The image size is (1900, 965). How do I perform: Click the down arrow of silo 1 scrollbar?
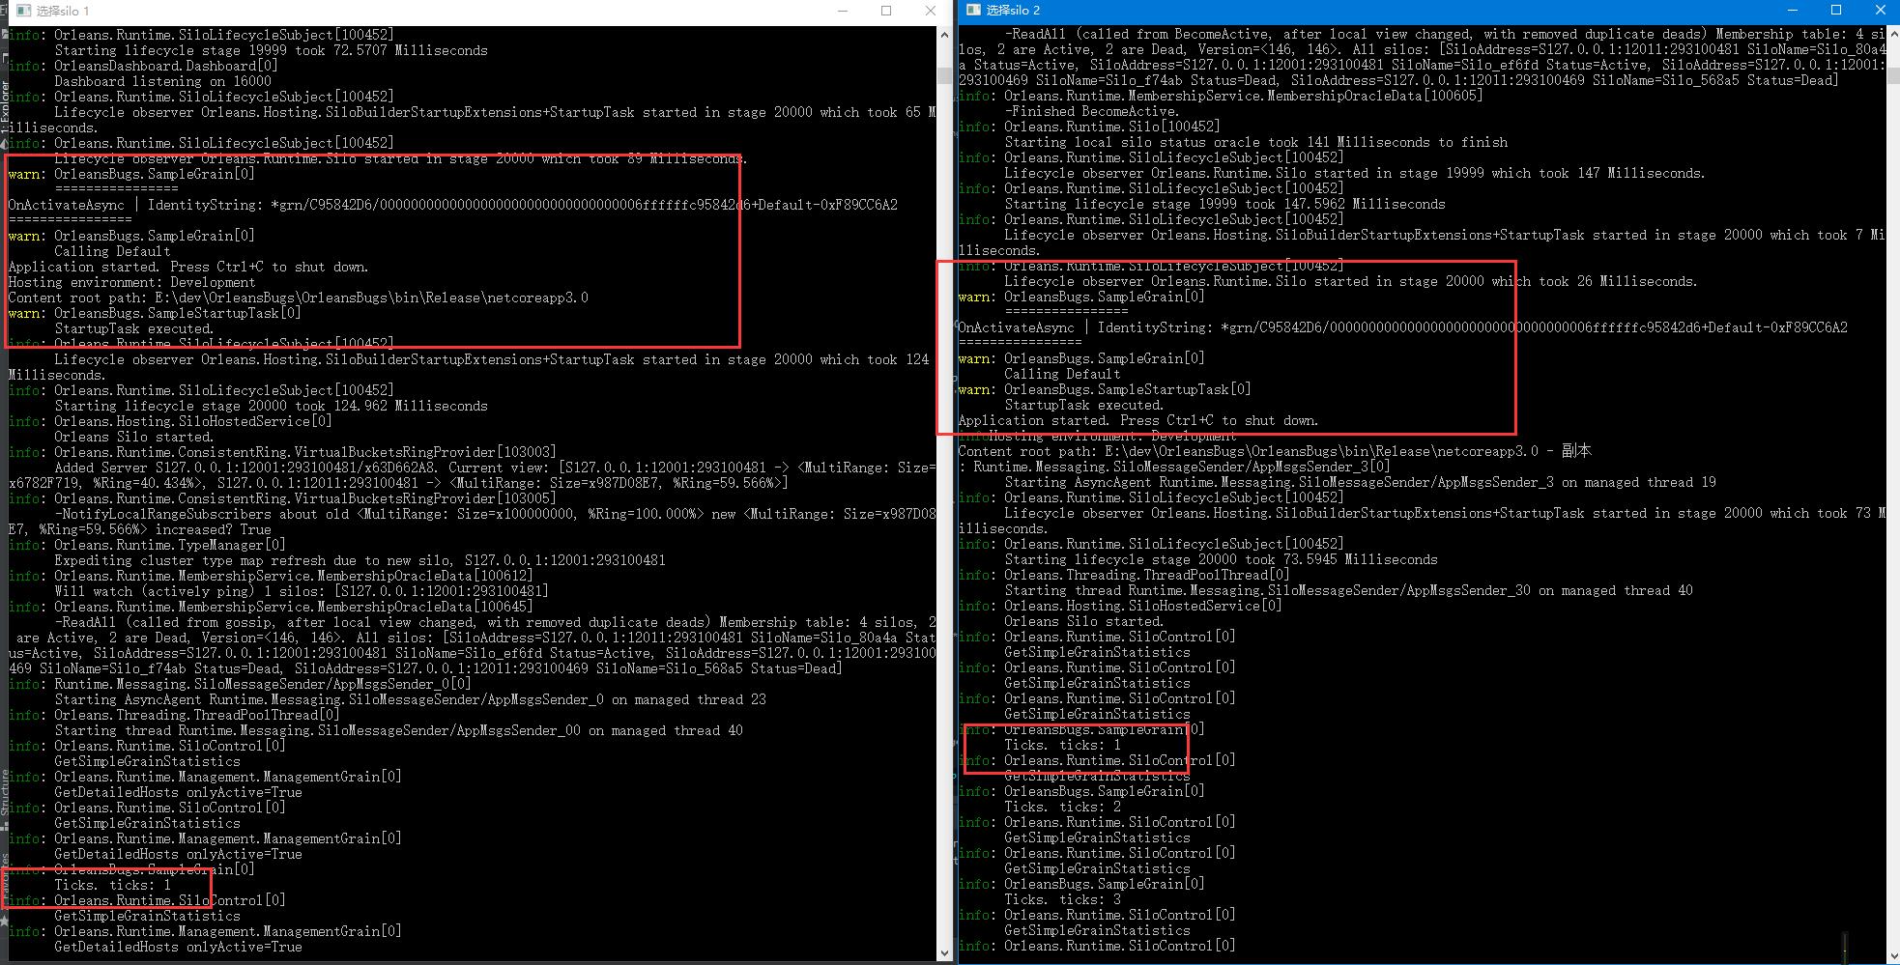click(944, 953)
